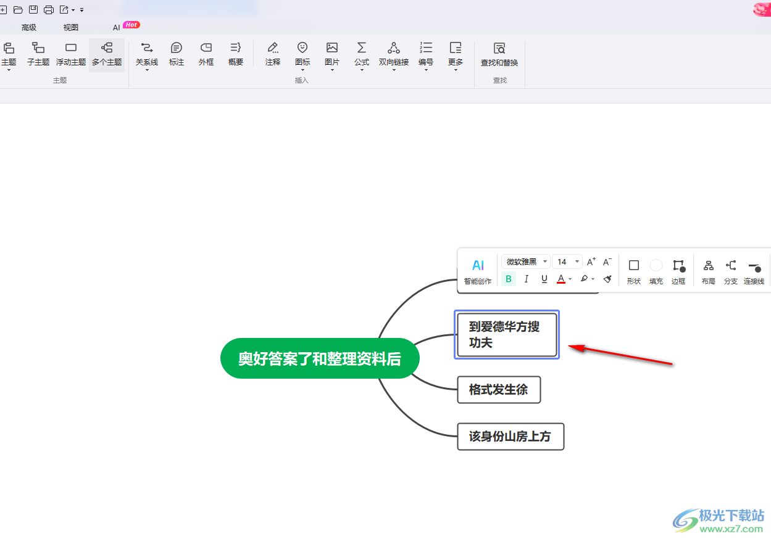Open file with the folder icon

(18, 9)
